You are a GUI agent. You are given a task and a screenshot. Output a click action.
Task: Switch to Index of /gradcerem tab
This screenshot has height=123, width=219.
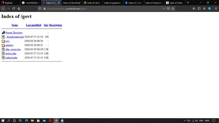click(x=113, y=3)
